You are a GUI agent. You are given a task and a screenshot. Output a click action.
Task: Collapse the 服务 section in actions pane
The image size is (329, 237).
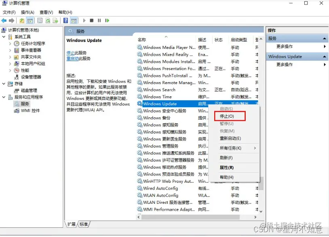[325, 39]
